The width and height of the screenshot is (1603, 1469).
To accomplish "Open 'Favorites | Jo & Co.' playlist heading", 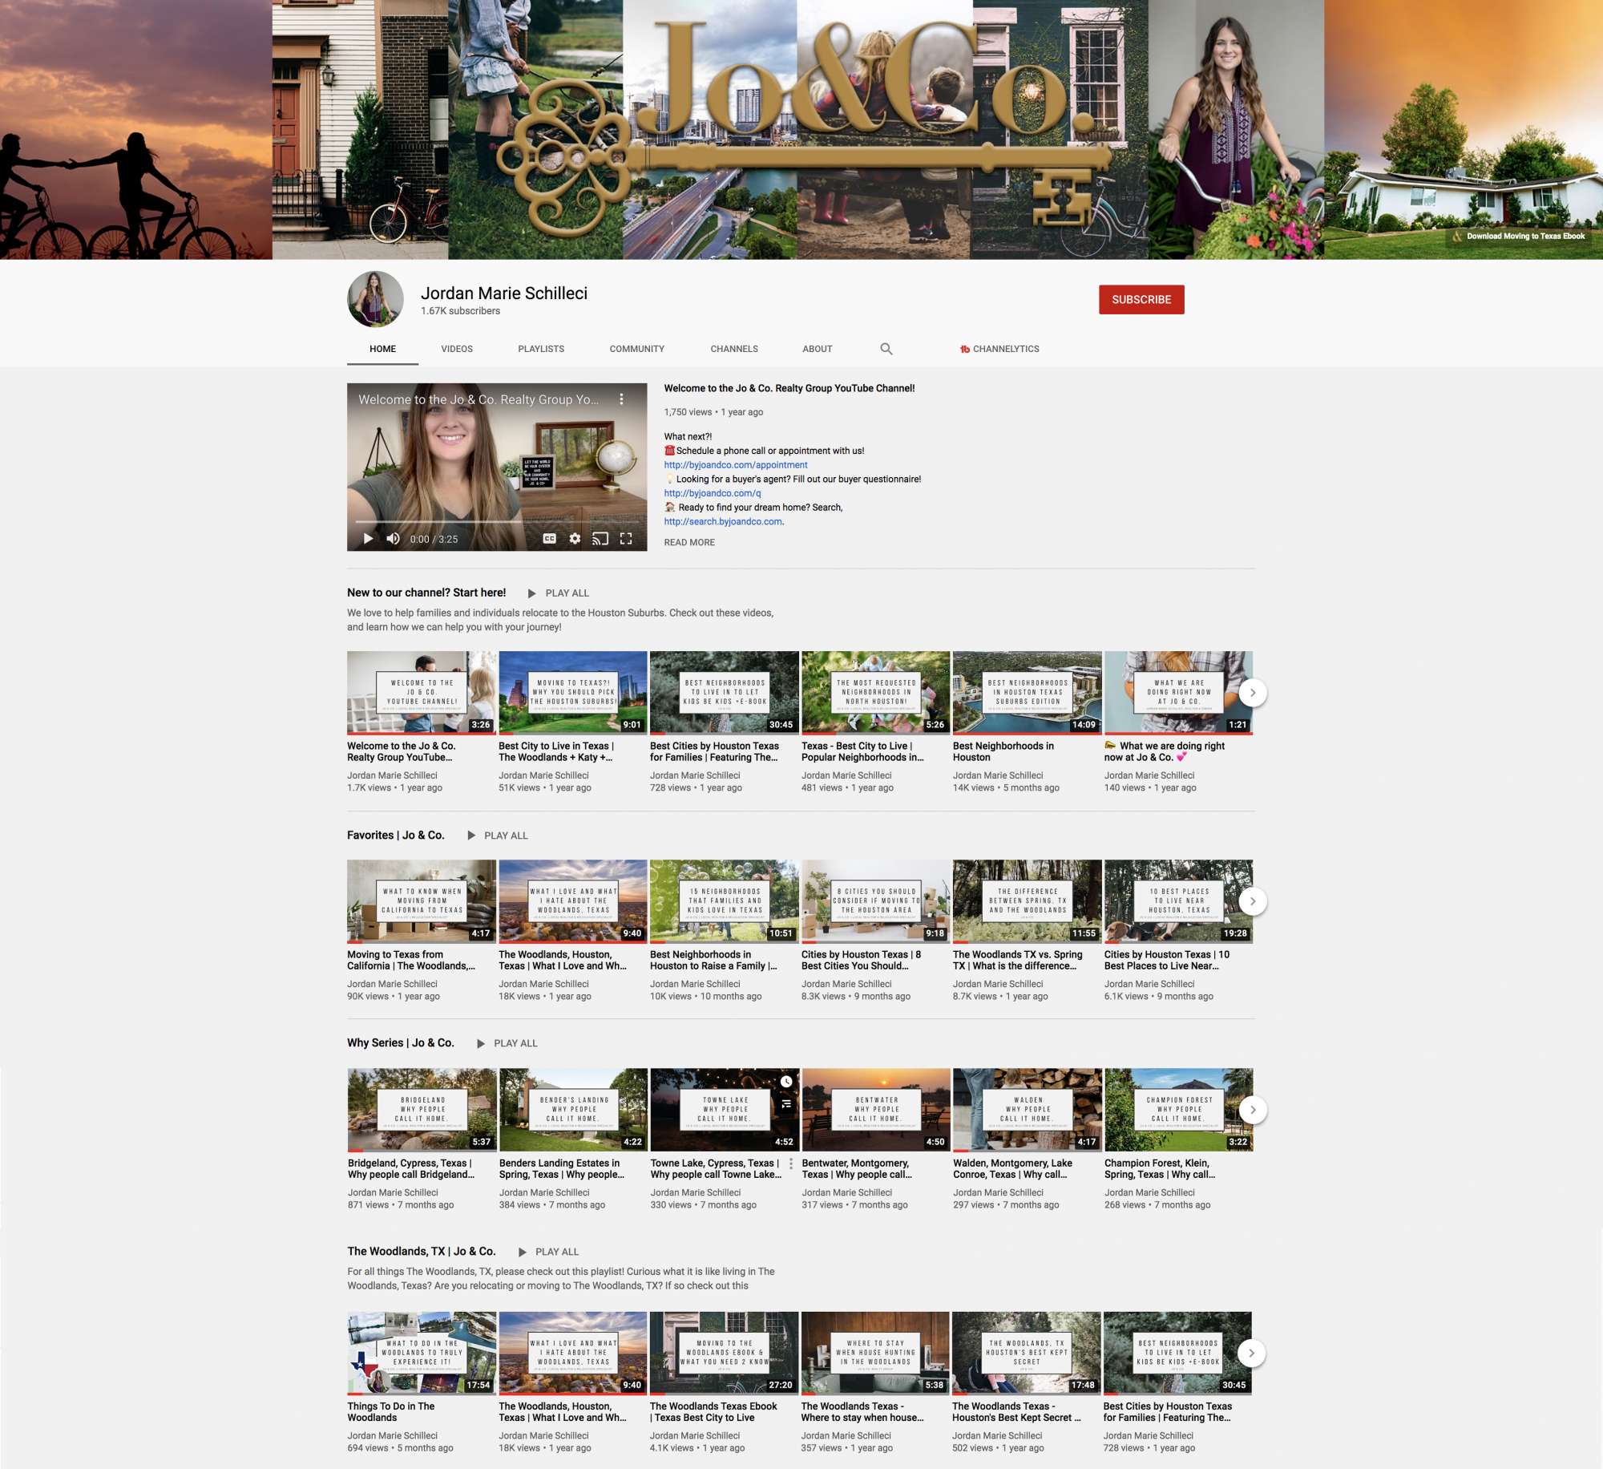I will click(x=396, y=835).
